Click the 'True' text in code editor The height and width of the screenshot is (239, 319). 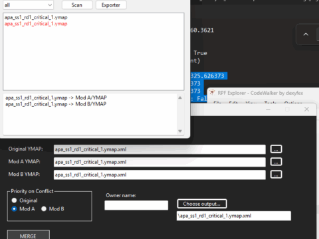point(200,53)
